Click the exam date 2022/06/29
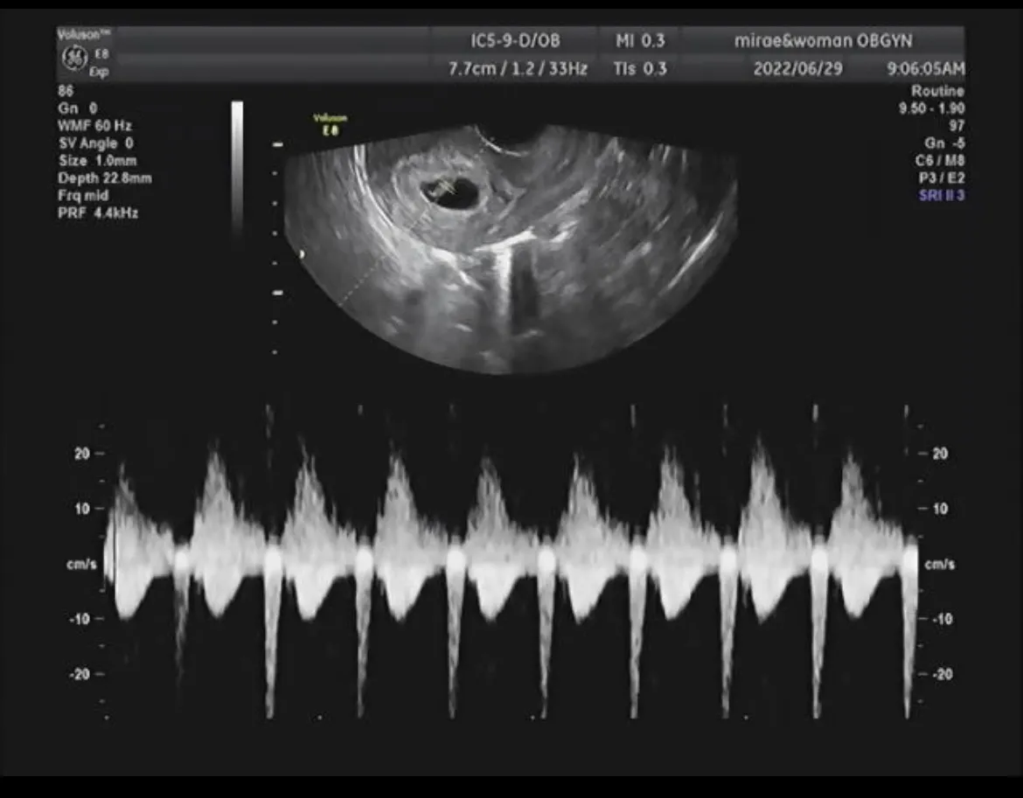1023x798 pixels. click(798, 68)
